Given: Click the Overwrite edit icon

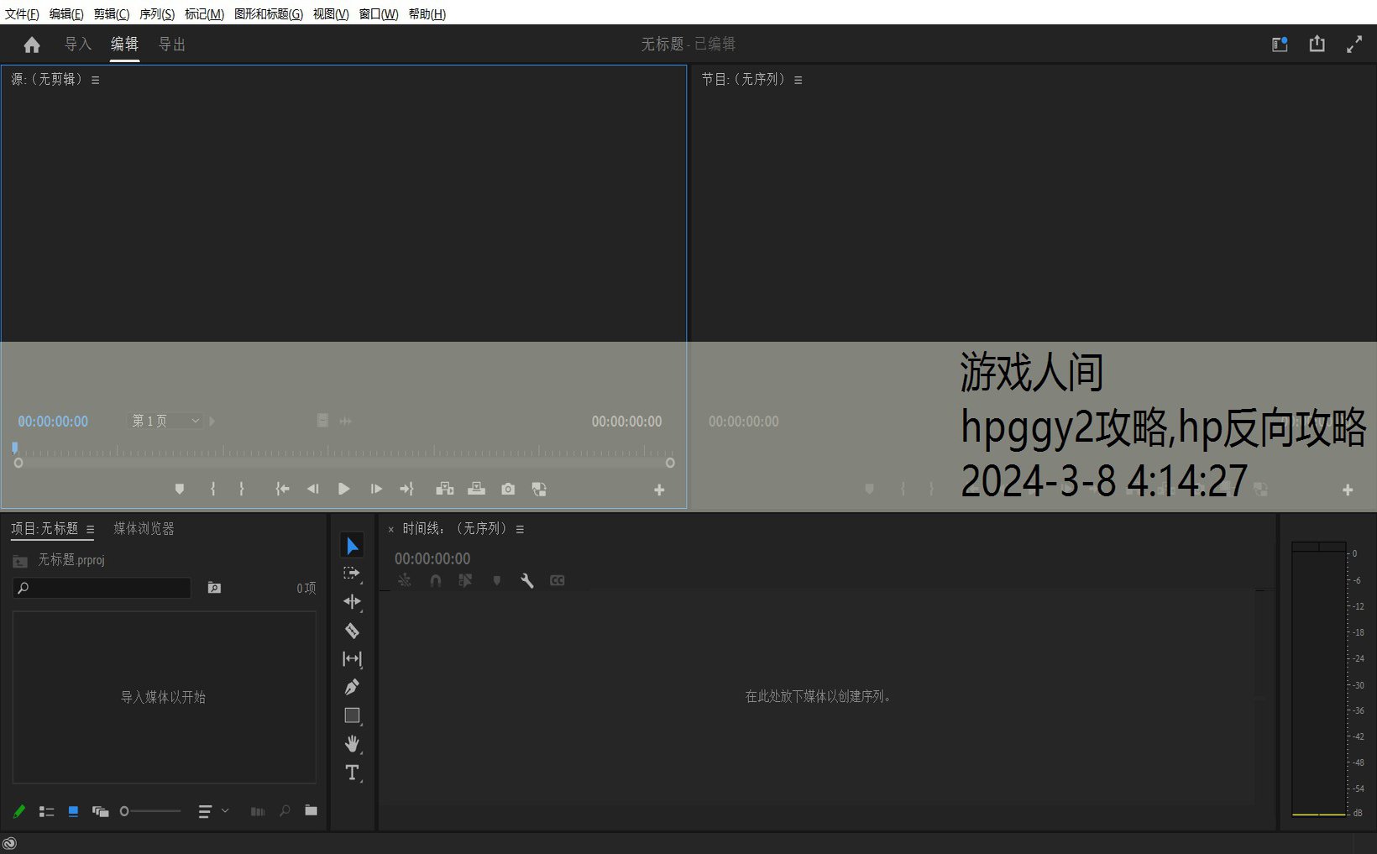Looking at the screenshot, I should click(476, 489).
